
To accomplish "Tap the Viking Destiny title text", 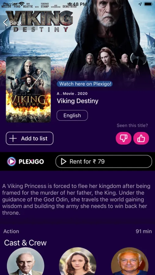I will (77, 101).
